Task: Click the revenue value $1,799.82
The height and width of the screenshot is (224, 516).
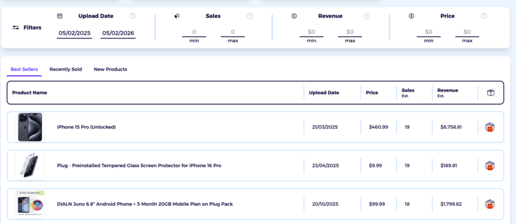Action: click(451, 204)
